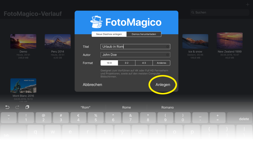Tap the Titel field containing Urlaub in Rom
253x141 pixels.
click(x=135, y=47)
